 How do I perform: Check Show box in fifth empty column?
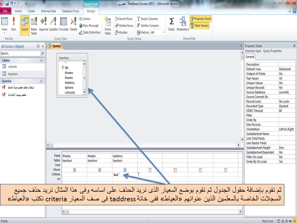175,170
